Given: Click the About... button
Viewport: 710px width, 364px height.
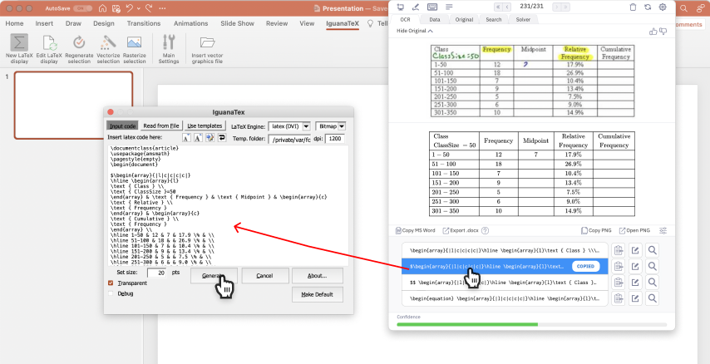Looking at the screenshot, I should click(x=317, y=276).
